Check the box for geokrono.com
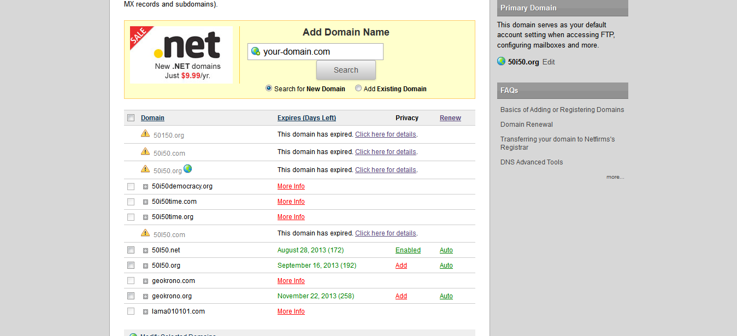This screenshot has height=336, width=737. pyautogui.click(x=131, y=281)
